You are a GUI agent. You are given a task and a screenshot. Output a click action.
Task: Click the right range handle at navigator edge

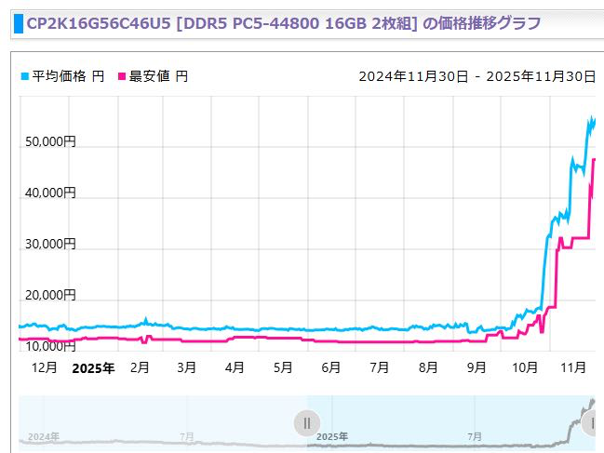[591, 423]
